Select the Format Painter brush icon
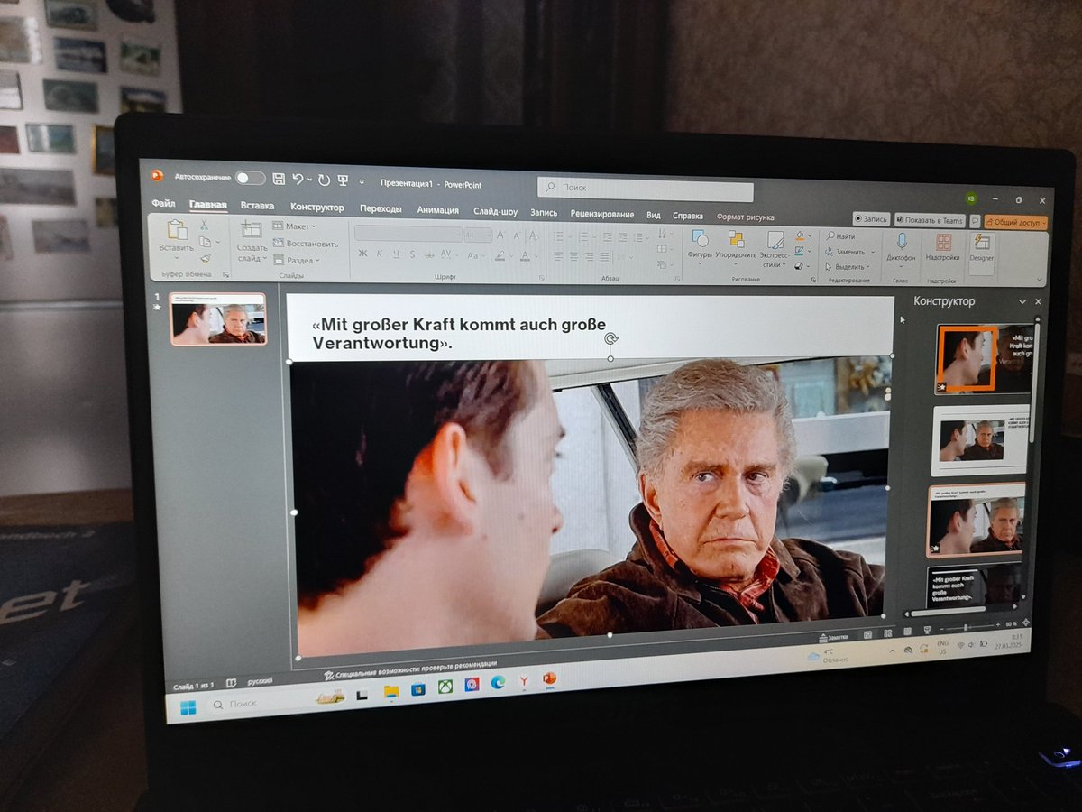This screenshot has width=1082, height=812. click(x=206, y=258)
